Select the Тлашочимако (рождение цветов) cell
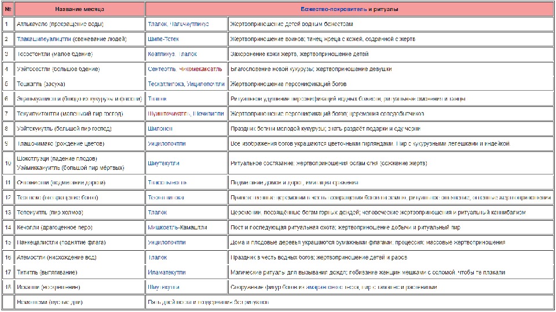 tap(80, 144)
